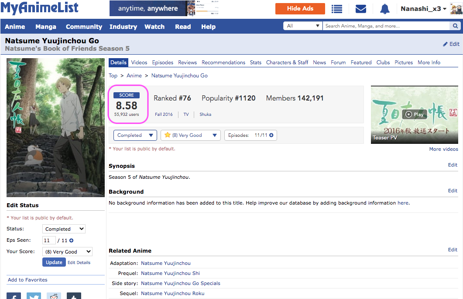Increment Eps Seen with the sidebar plus icon
Screen dimensions: 463x299
pyautogui.click(x=72, y=240)
